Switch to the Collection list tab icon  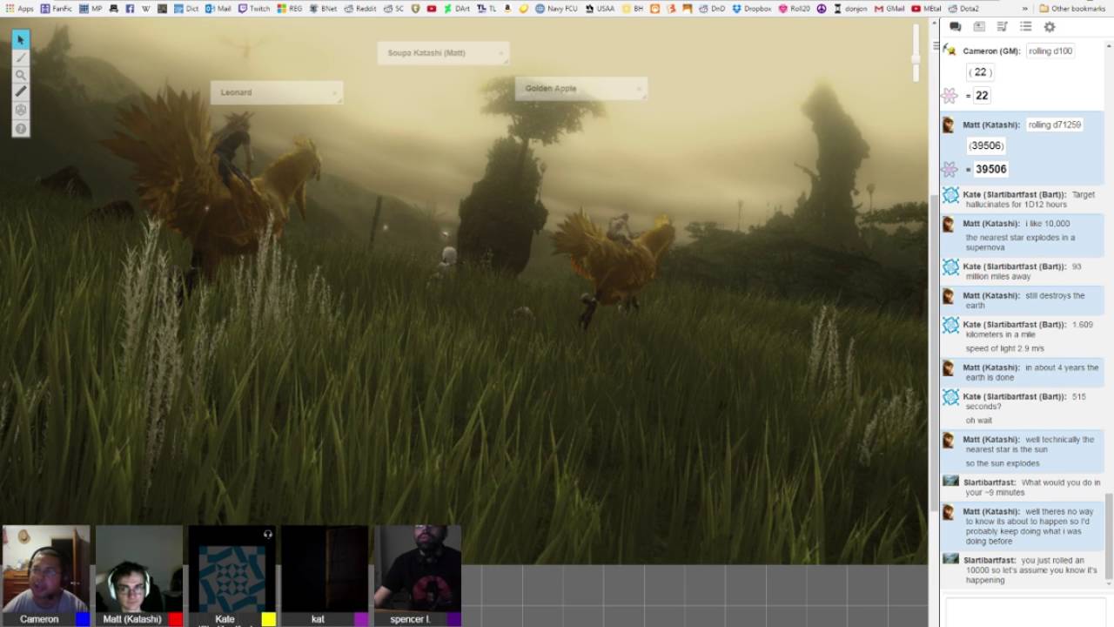pos(1026,27)
